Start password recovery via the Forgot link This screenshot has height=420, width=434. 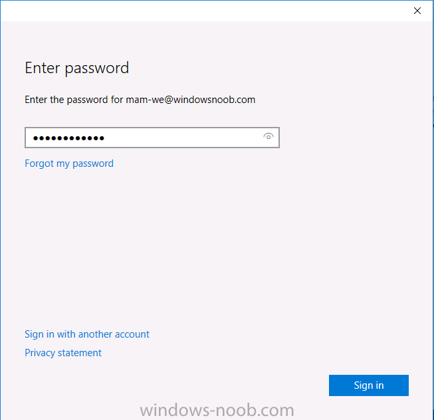[69, 163]
